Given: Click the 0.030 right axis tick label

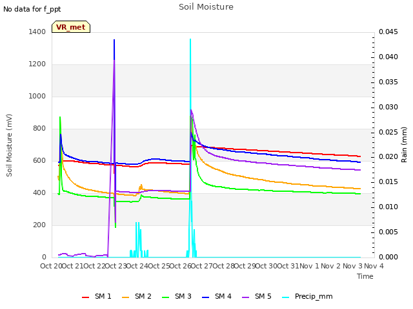Looking at the screenshot, I should (x=388, y=108).
